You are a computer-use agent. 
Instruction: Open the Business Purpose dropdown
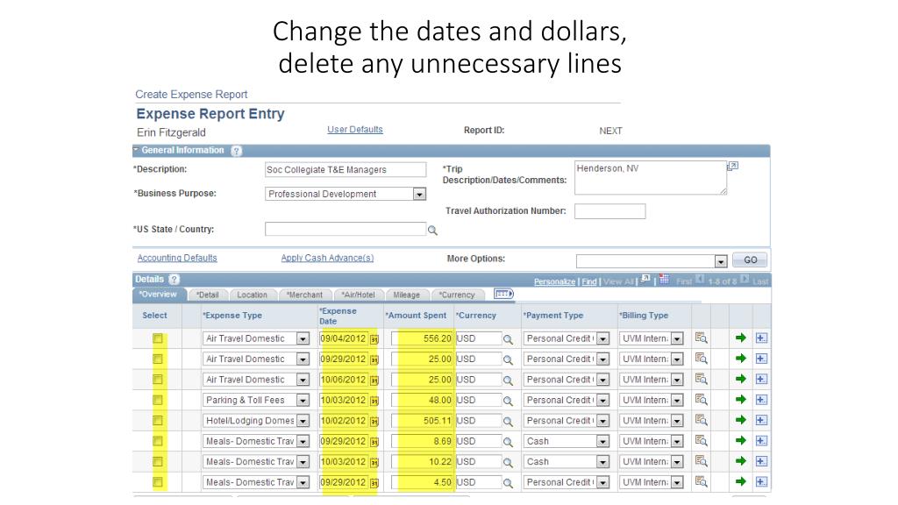tap(419, 194)
